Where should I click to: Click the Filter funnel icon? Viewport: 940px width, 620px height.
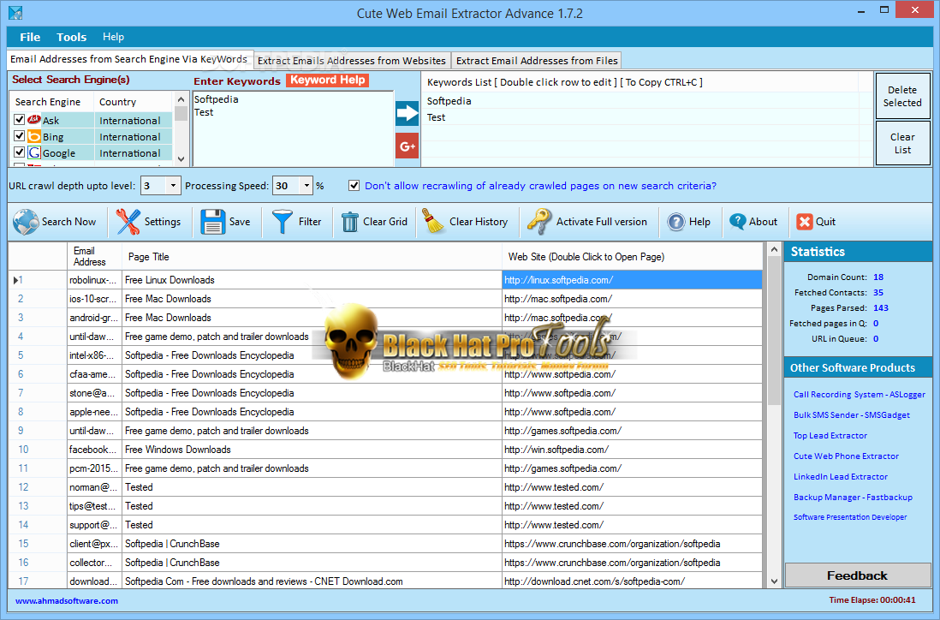(x=282, y=221)
